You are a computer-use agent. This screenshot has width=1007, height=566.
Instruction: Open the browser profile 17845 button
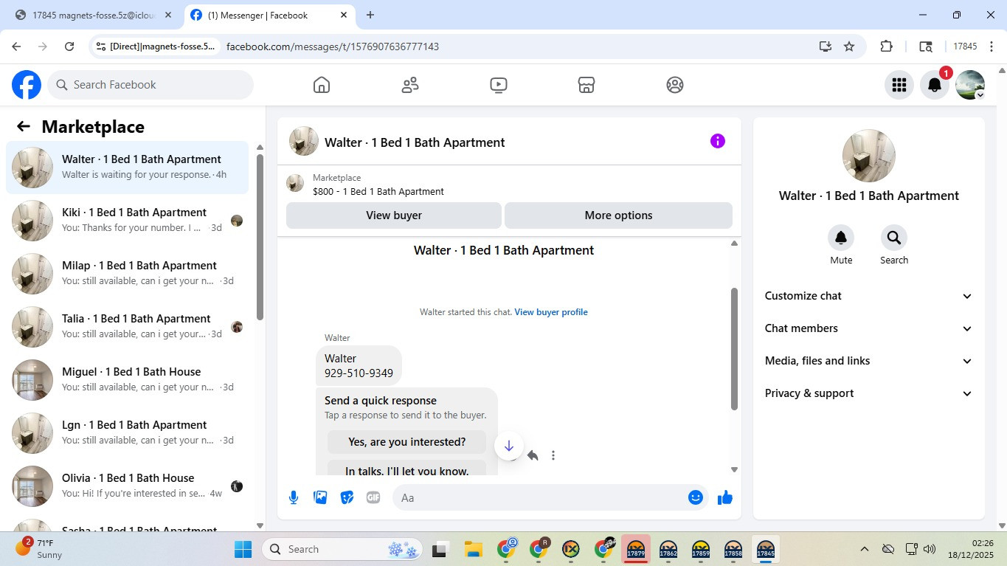coord(965,46)
